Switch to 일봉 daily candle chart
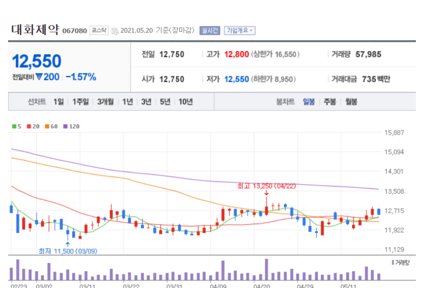Viewport: 424px width, 288px height. [309, 102]
